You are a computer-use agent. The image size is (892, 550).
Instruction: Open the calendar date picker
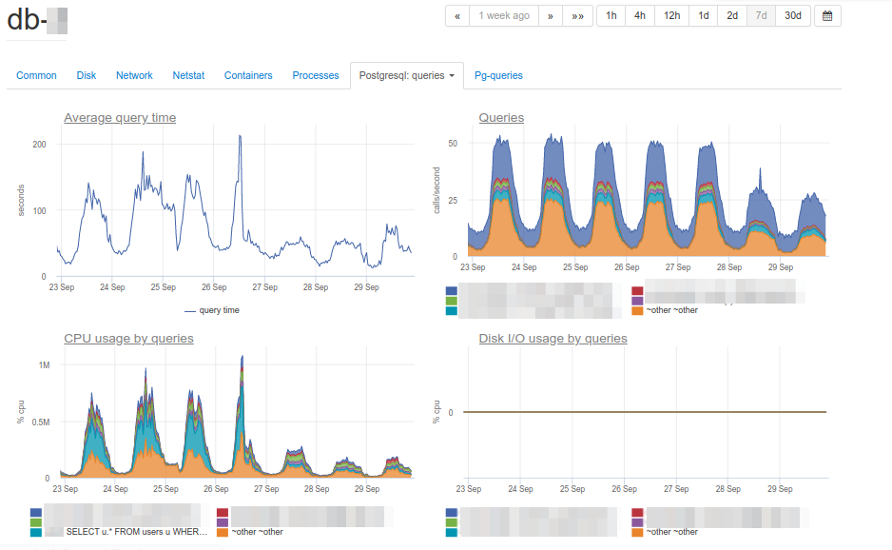coord(827,16)
